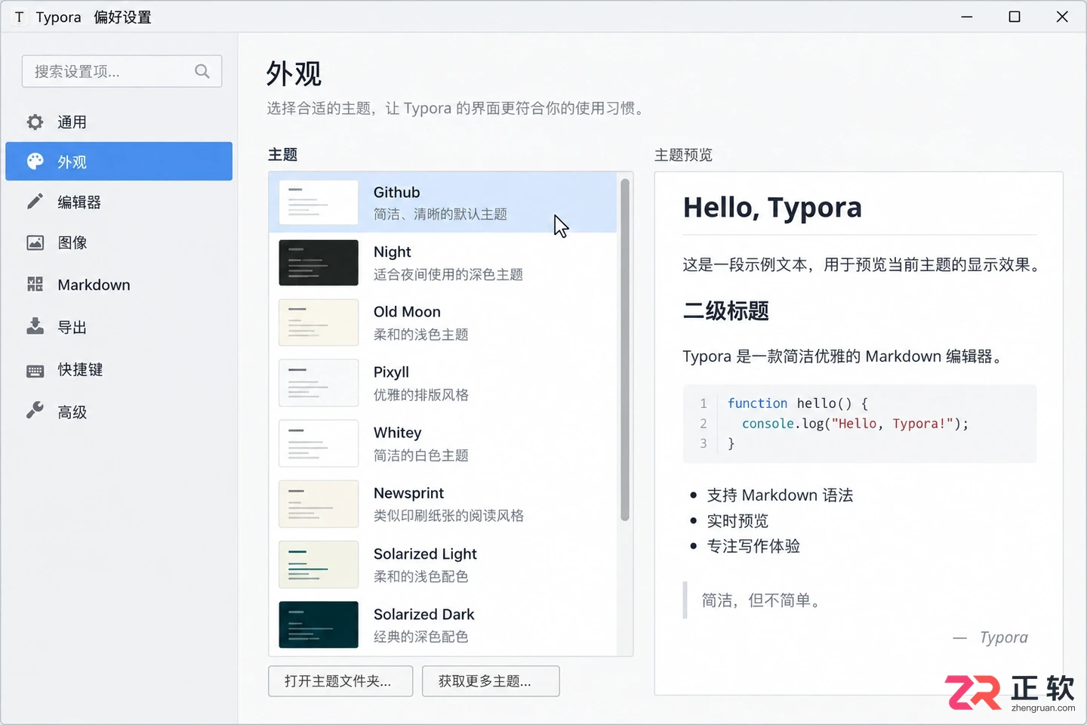
Task: Select the Github theme thumbnail
Action: (x=319, y=202)
